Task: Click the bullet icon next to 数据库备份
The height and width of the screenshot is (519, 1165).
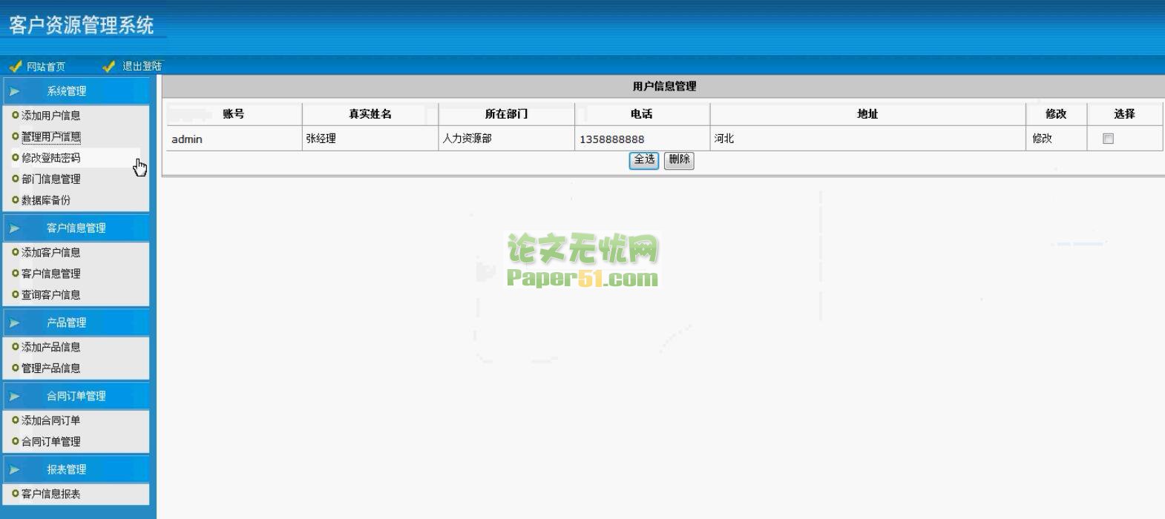Action: (16, 199)
